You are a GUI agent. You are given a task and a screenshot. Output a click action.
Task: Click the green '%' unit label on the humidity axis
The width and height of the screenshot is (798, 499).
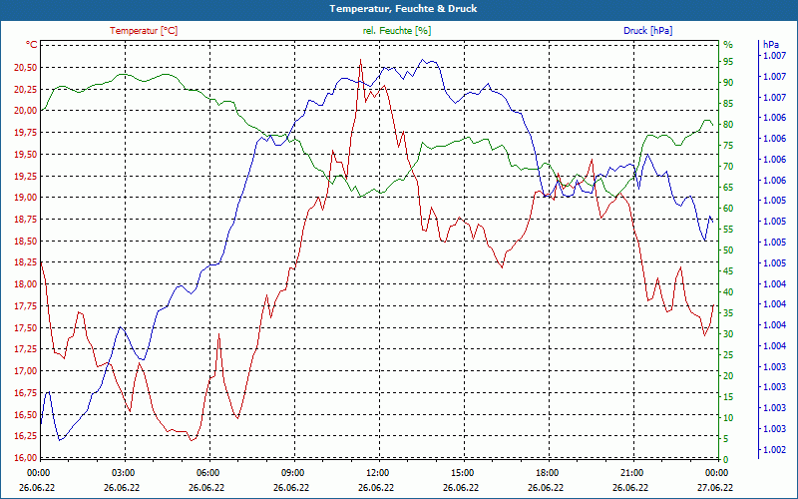pos(728,45)
